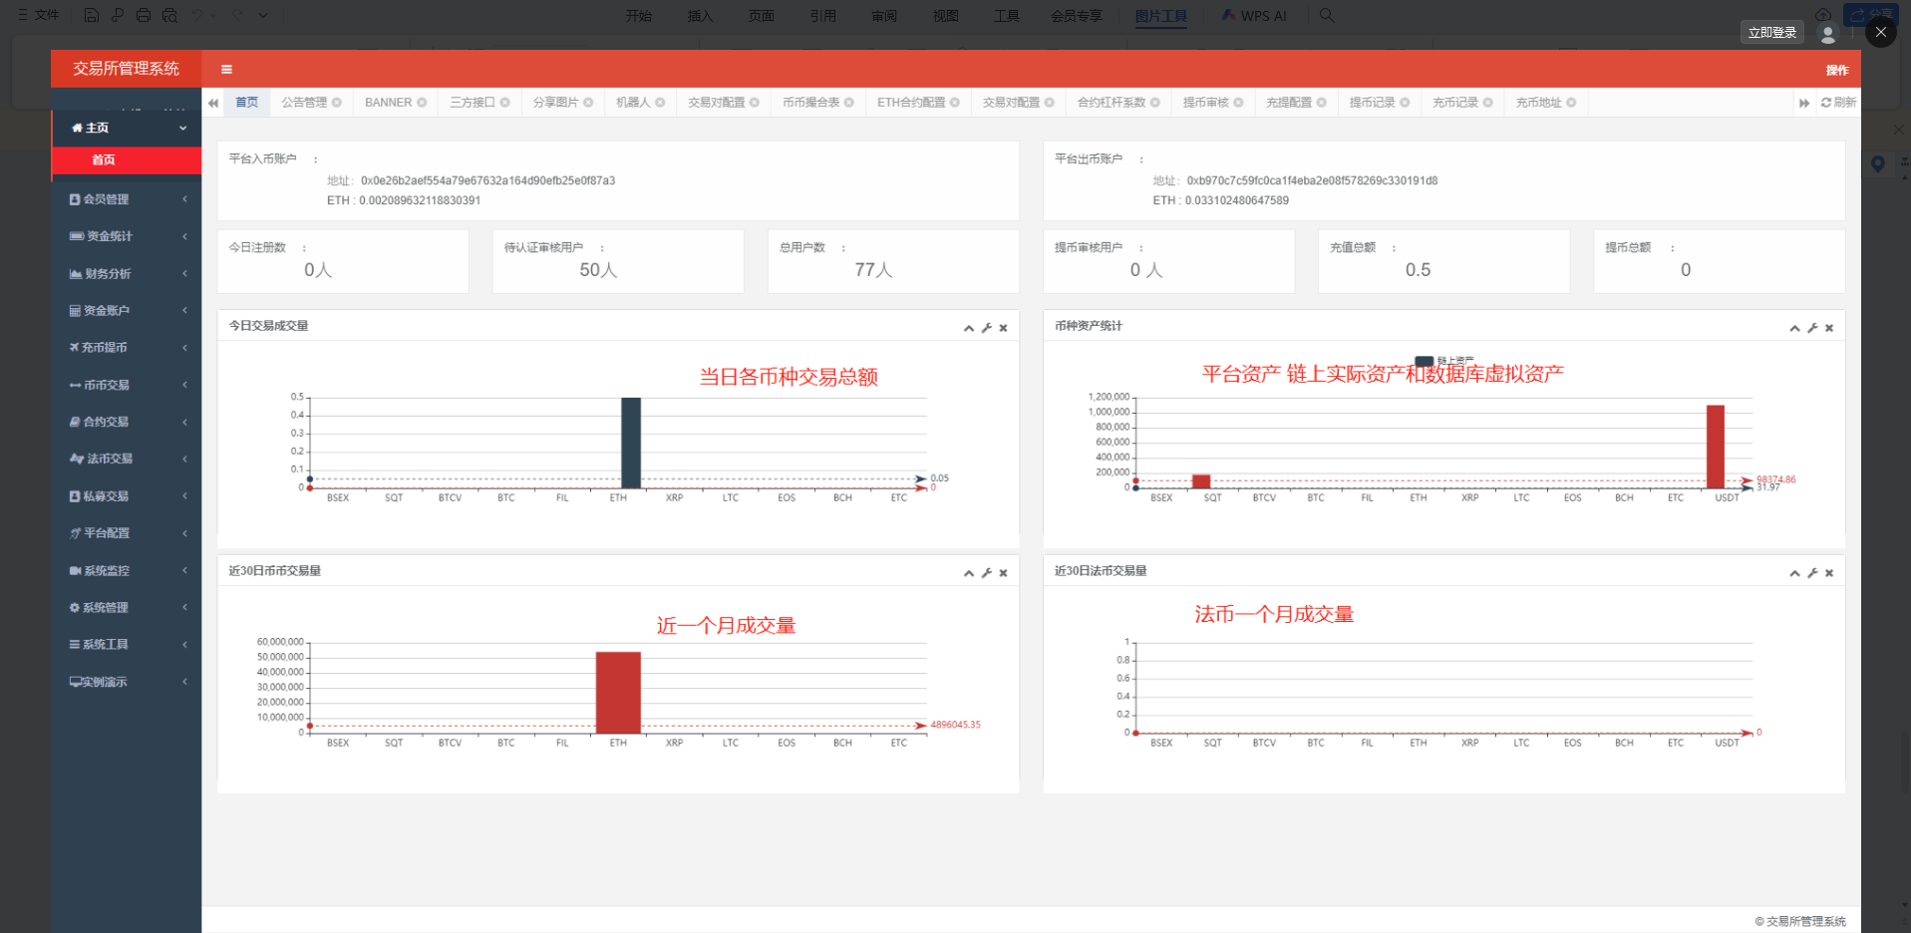This screenshot has width=1911, height=933.
Task: Expand 系统监控 sidebar menu
Action: pos(127,571)
